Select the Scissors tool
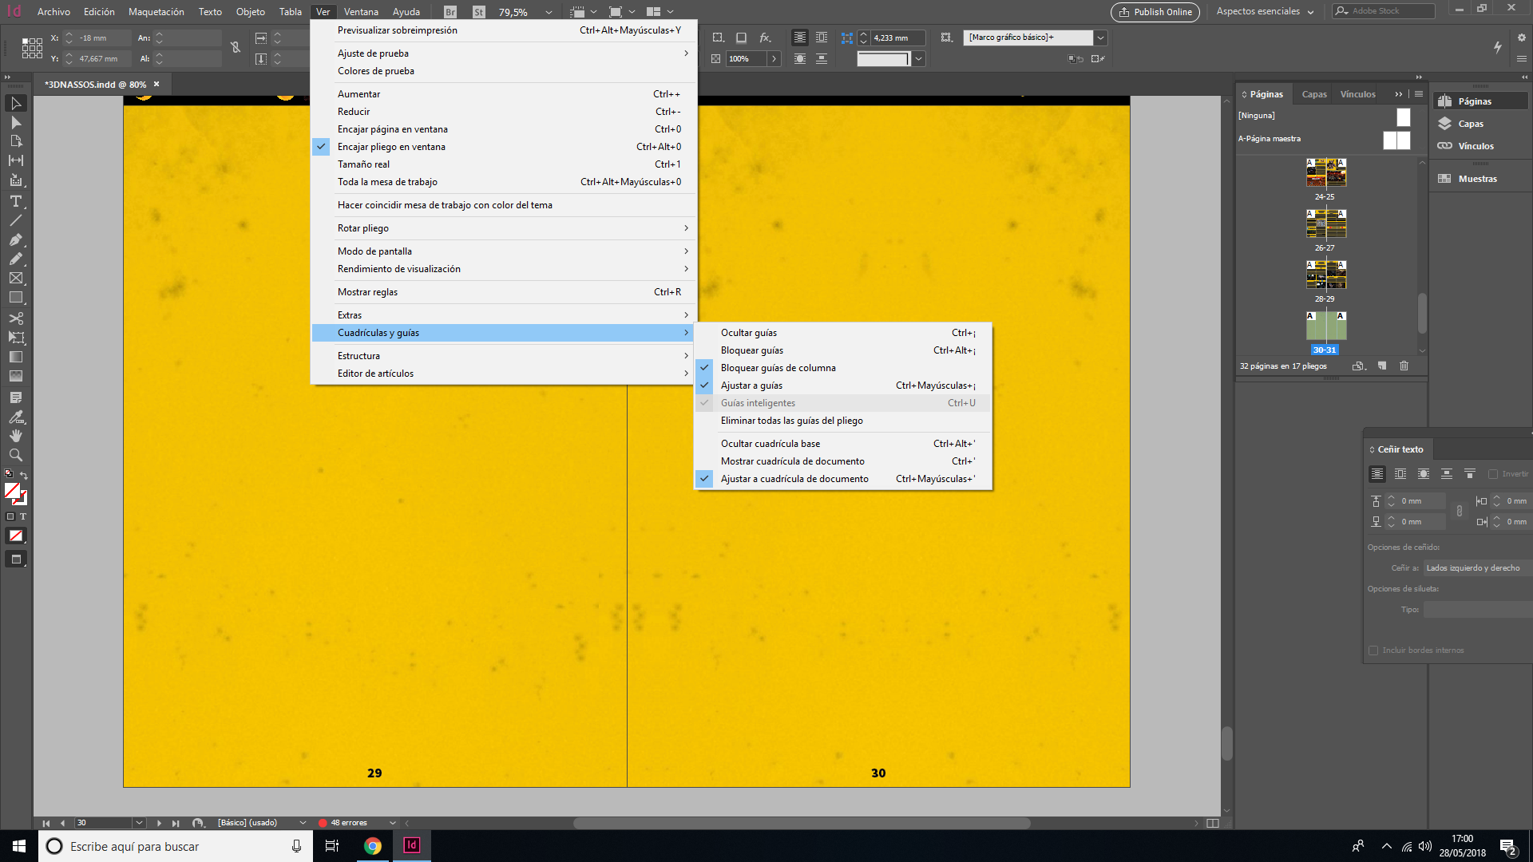1533x862 pixels. pos(15,318)
